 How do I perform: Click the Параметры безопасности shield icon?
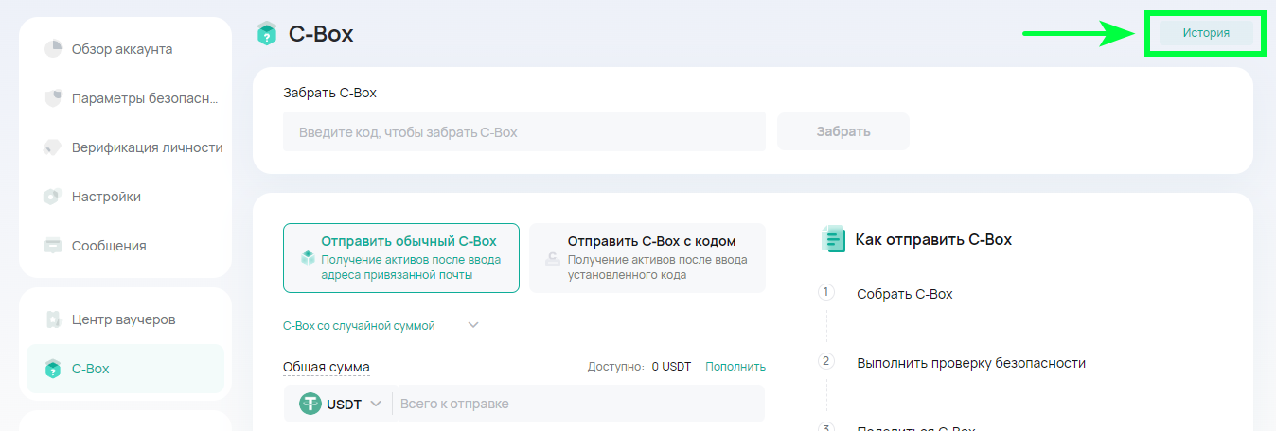(53, 98)
